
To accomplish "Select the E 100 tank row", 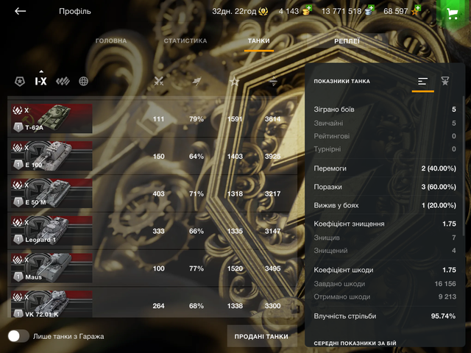I will [x=152, y=156].
